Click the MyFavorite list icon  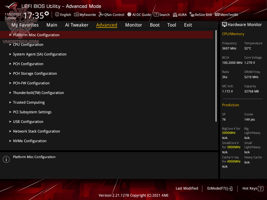coord(76,15)
